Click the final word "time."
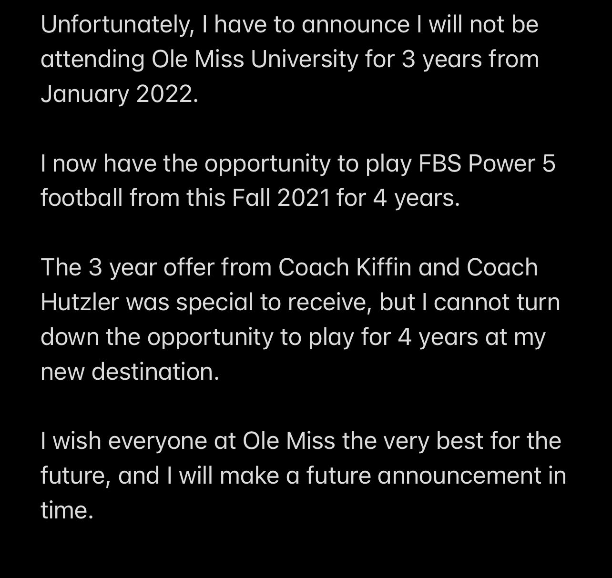The width and height of the screenshot is (612, 578). coord(66,510)
